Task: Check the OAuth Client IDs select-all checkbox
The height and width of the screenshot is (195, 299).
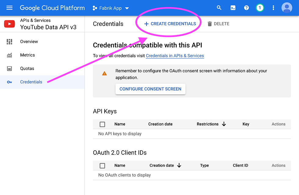Action: point(103,166)
